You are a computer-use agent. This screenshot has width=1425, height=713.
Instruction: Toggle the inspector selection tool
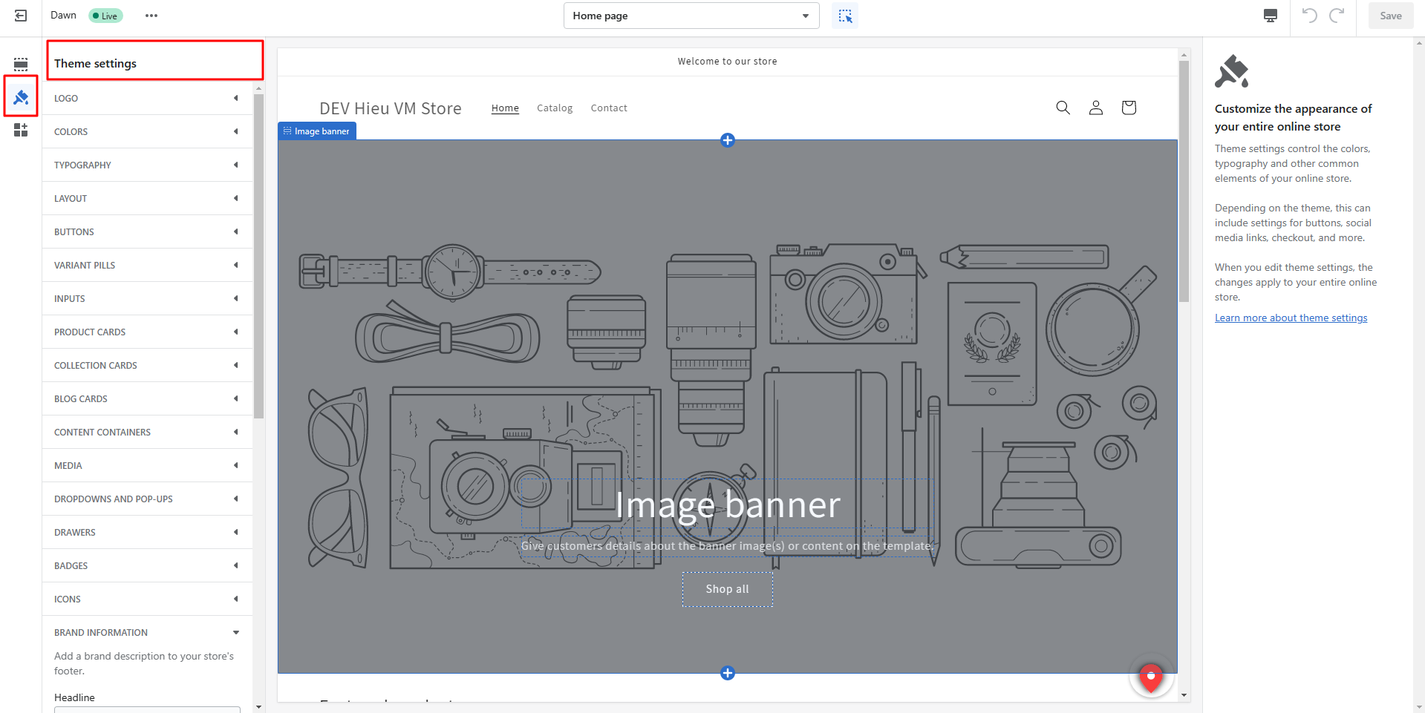click(x=845, y=16)
